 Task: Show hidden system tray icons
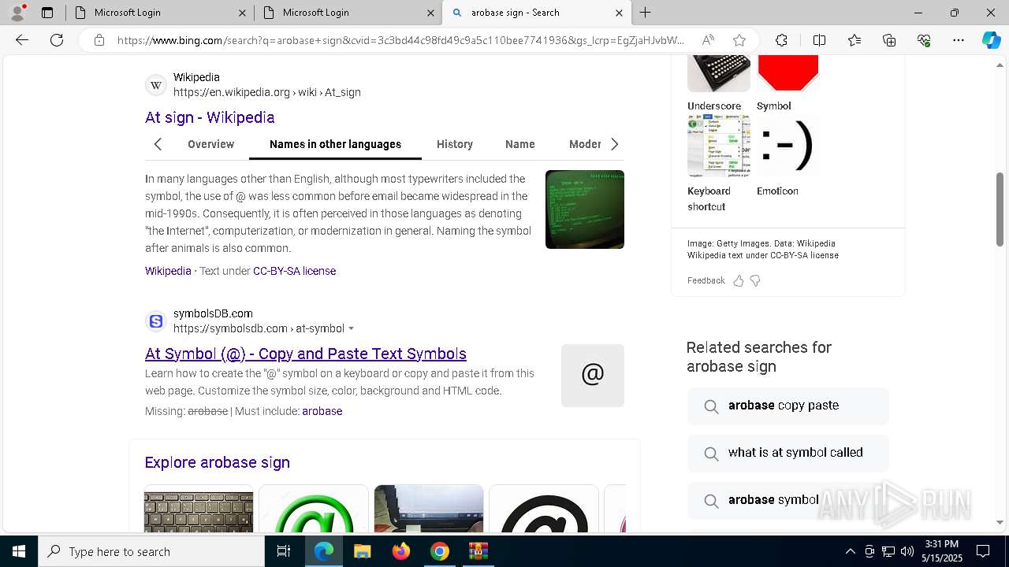(x=850, y=551)
